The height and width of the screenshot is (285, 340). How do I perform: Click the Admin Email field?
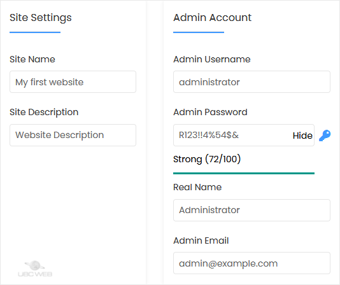pos(251,263)
